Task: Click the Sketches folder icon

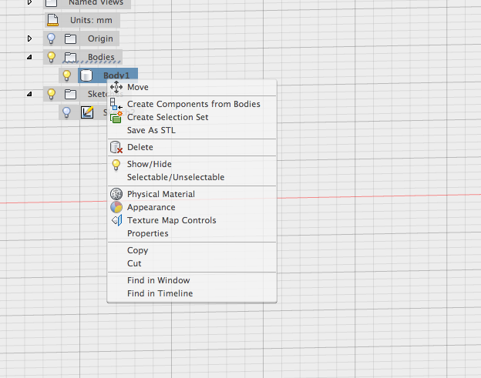Action: coord(71,94)
